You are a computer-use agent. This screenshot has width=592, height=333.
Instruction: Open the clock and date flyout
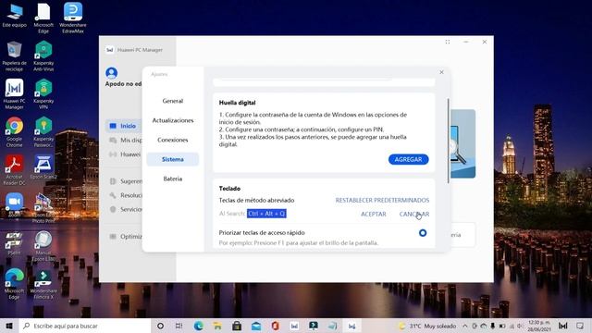(x=539, y=326)
